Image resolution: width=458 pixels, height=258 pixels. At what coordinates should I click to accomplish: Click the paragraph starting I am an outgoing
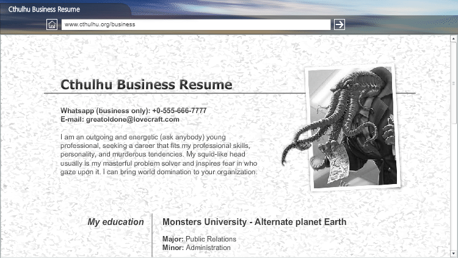tap(159, 155)
